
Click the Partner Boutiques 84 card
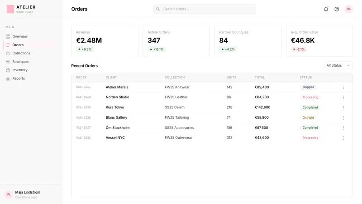[248, 41]
